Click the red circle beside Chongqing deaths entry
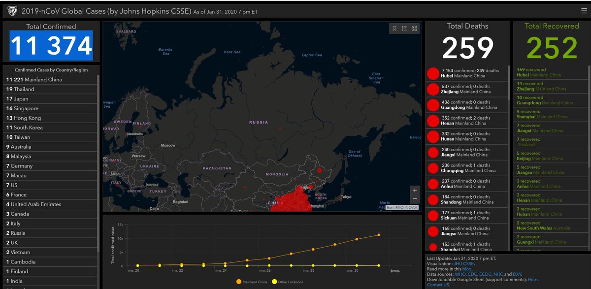Image resolution: width=591 pixels, height=289 pixels. (x=433, y=168)
